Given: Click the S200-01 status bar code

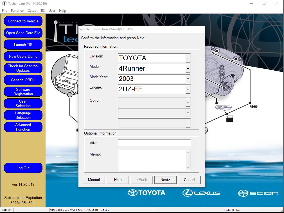Looking at the screenshot, I should [6, 210].
